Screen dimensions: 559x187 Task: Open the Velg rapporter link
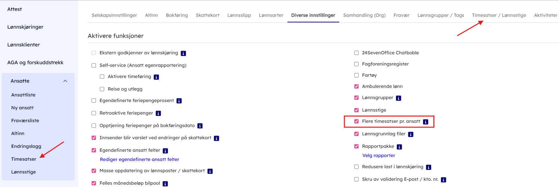[x=378, y=155]
